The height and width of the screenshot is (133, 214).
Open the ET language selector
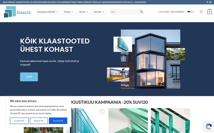tap(191, 12)
